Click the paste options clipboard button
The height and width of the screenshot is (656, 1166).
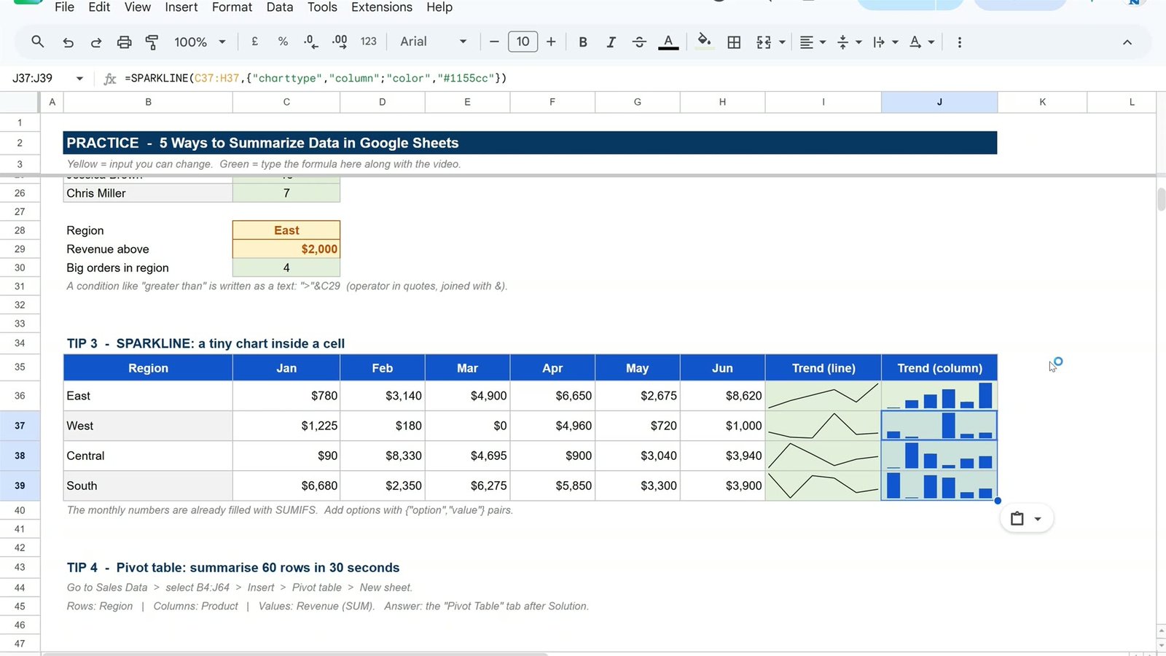[x=1026, y=519]
